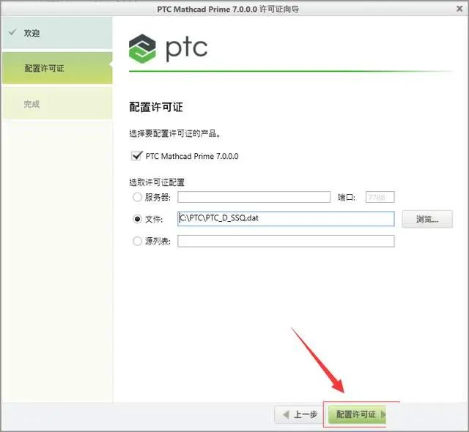Screen dimensions: 469x432
Task: Click the license file path field
Action: [286, 219]
